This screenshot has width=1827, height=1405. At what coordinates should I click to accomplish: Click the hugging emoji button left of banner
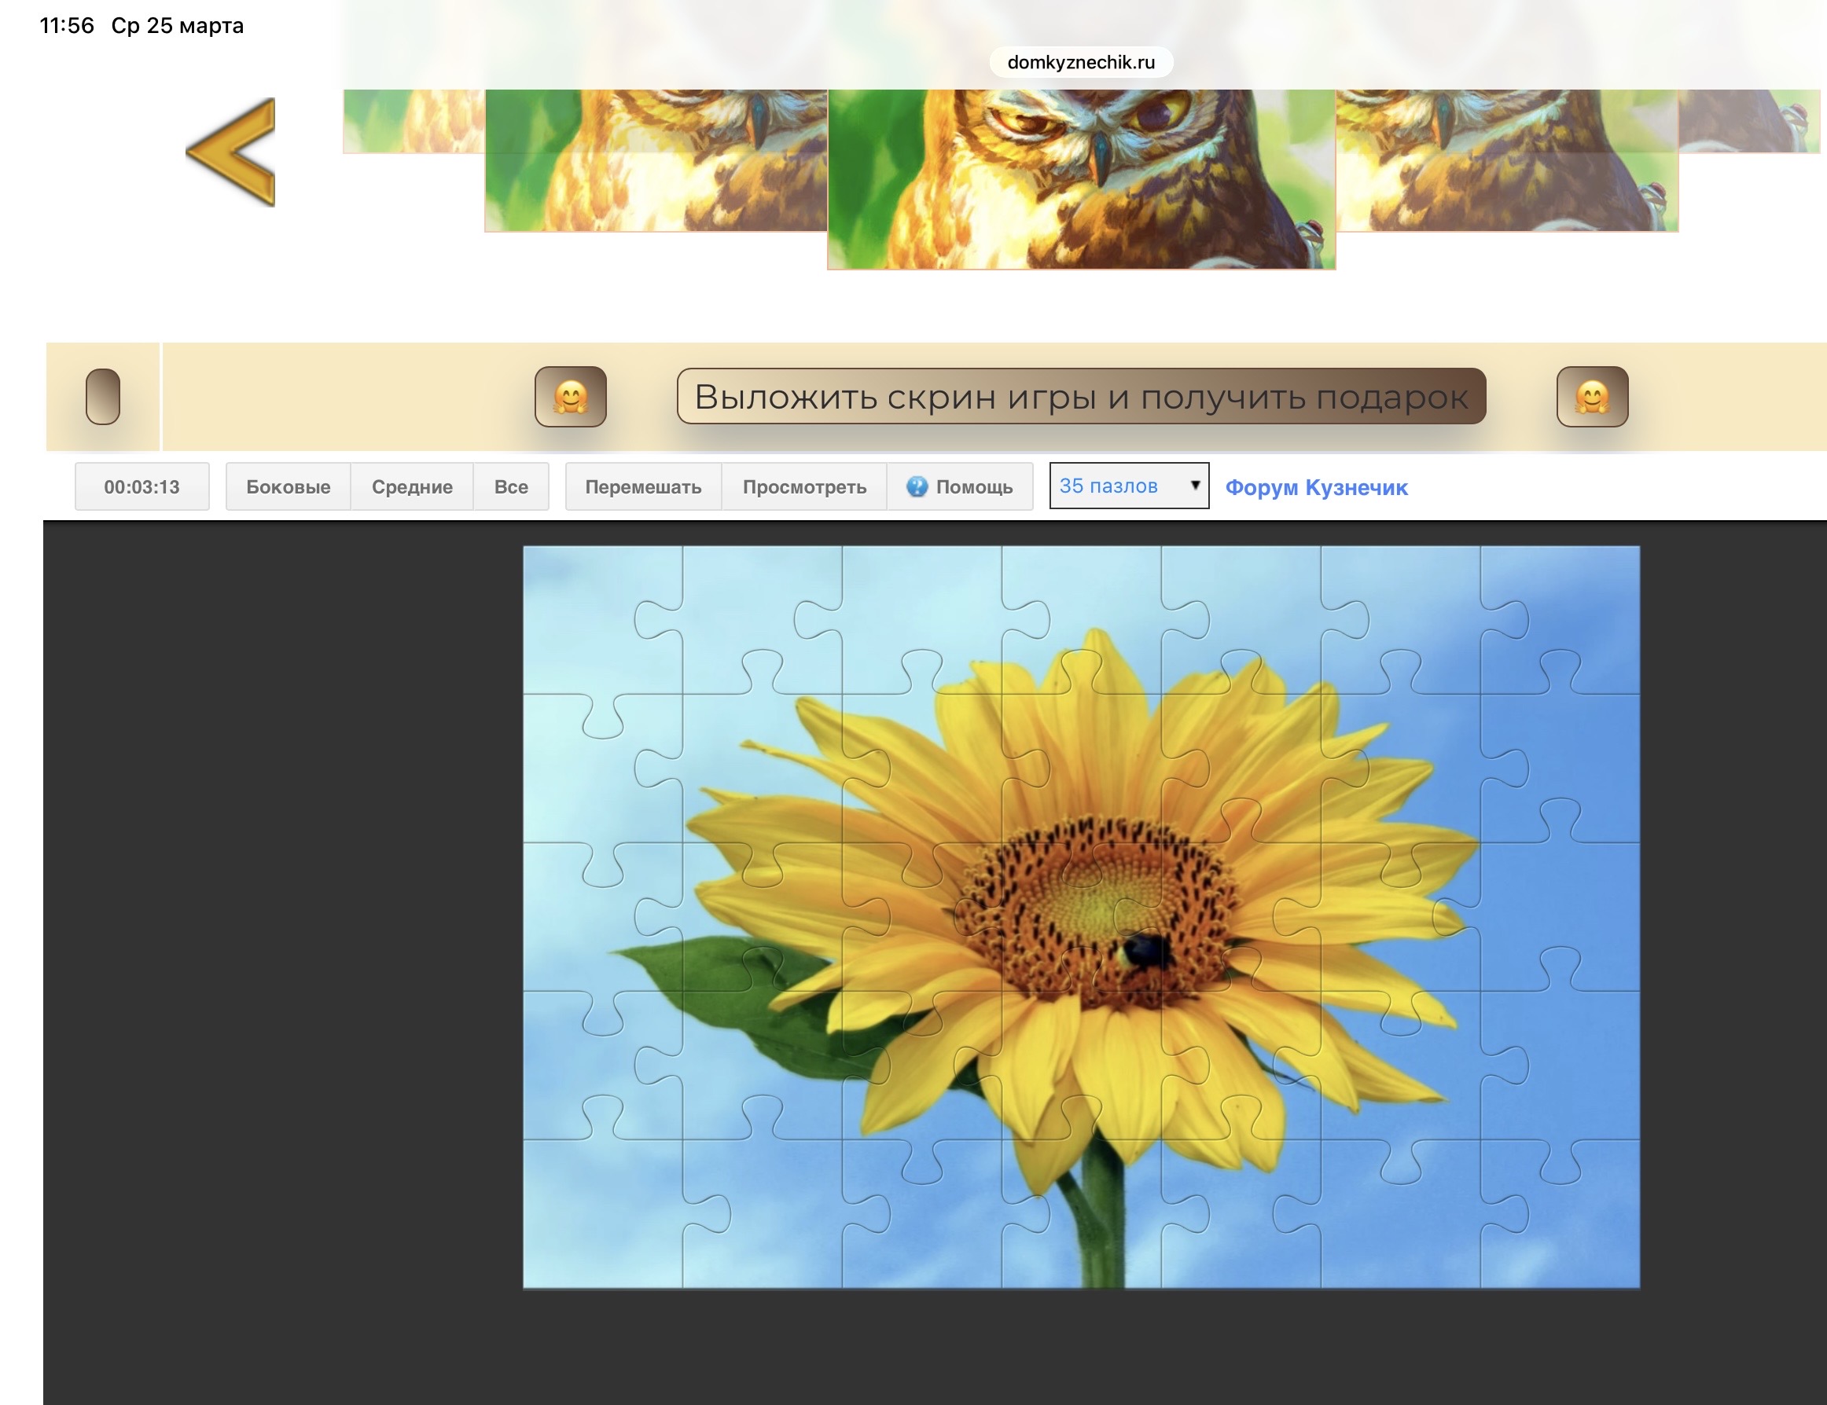tap(571, 396)
